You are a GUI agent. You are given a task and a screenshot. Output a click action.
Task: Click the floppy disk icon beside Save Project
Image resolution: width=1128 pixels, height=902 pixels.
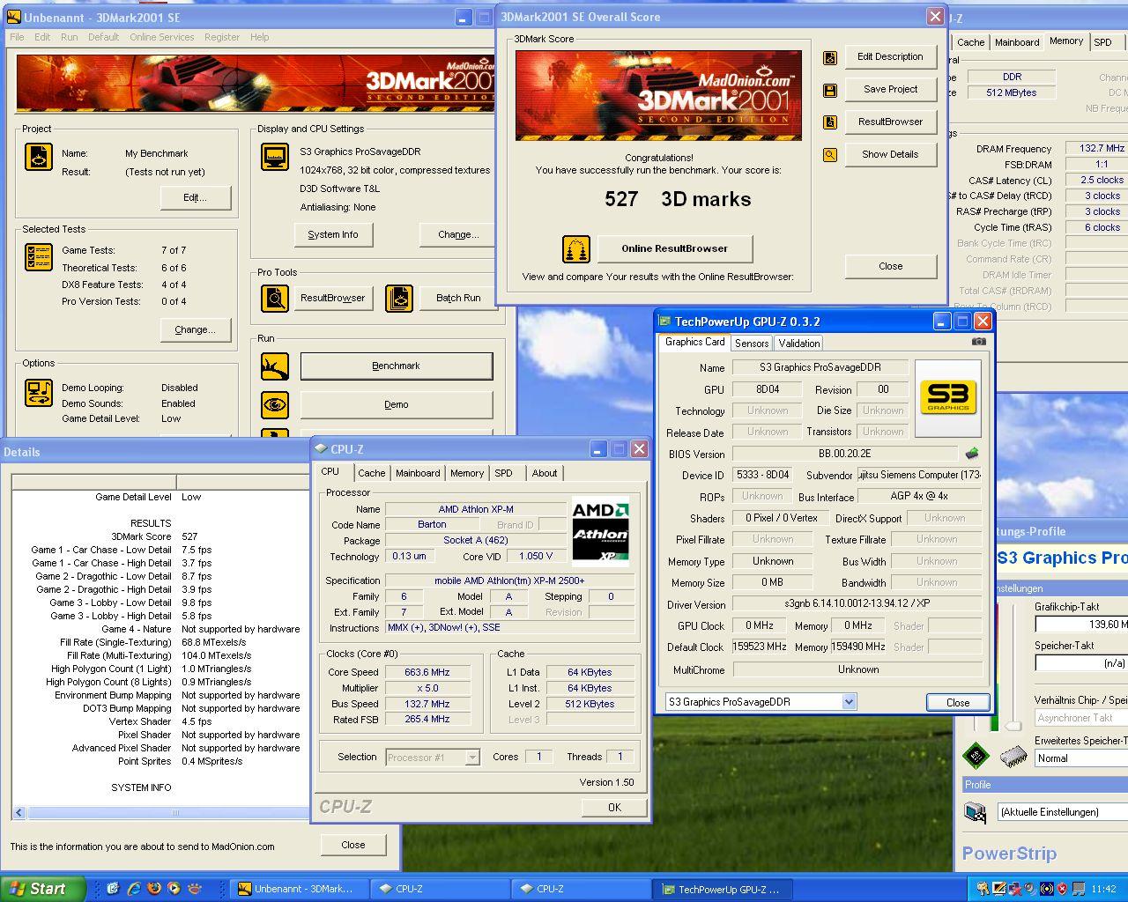[830, 90]
